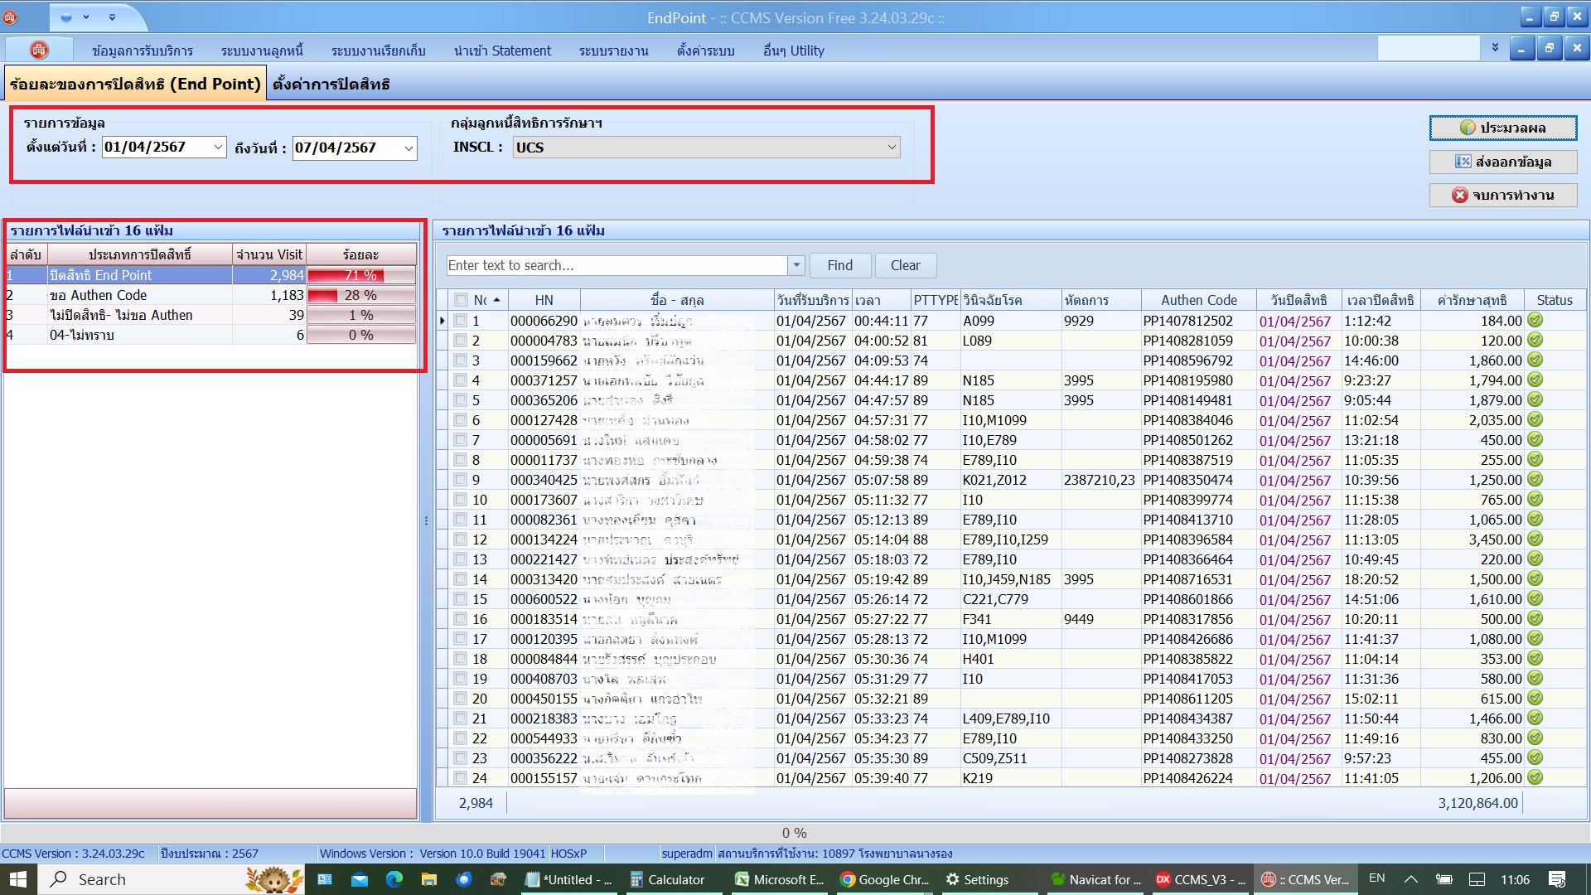Open File Explorer from the taskbar

click(x=428, y=879)
